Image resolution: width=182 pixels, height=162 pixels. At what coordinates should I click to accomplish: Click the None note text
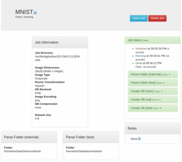[134, 139]
